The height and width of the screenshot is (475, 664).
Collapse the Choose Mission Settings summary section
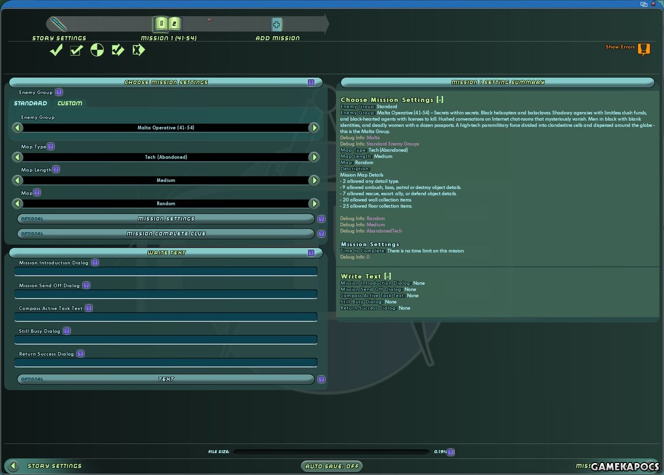tap(439, 100)
